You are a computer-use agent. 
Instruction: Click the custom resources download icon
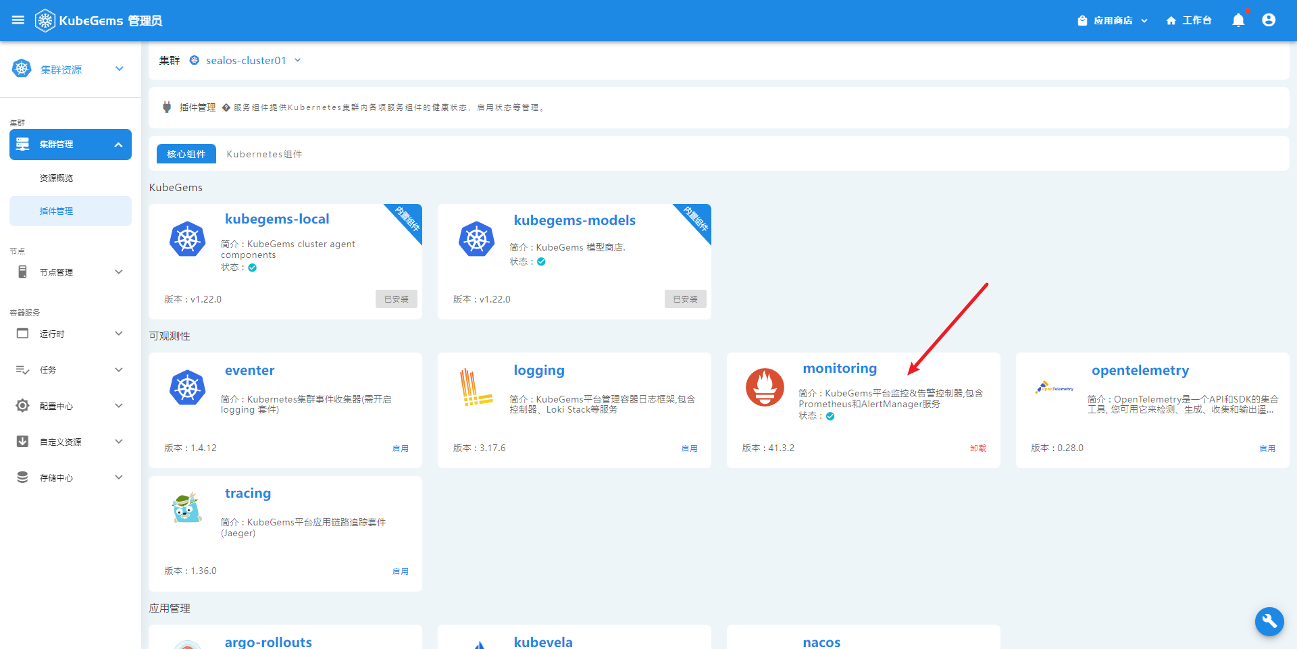(22, 441)
